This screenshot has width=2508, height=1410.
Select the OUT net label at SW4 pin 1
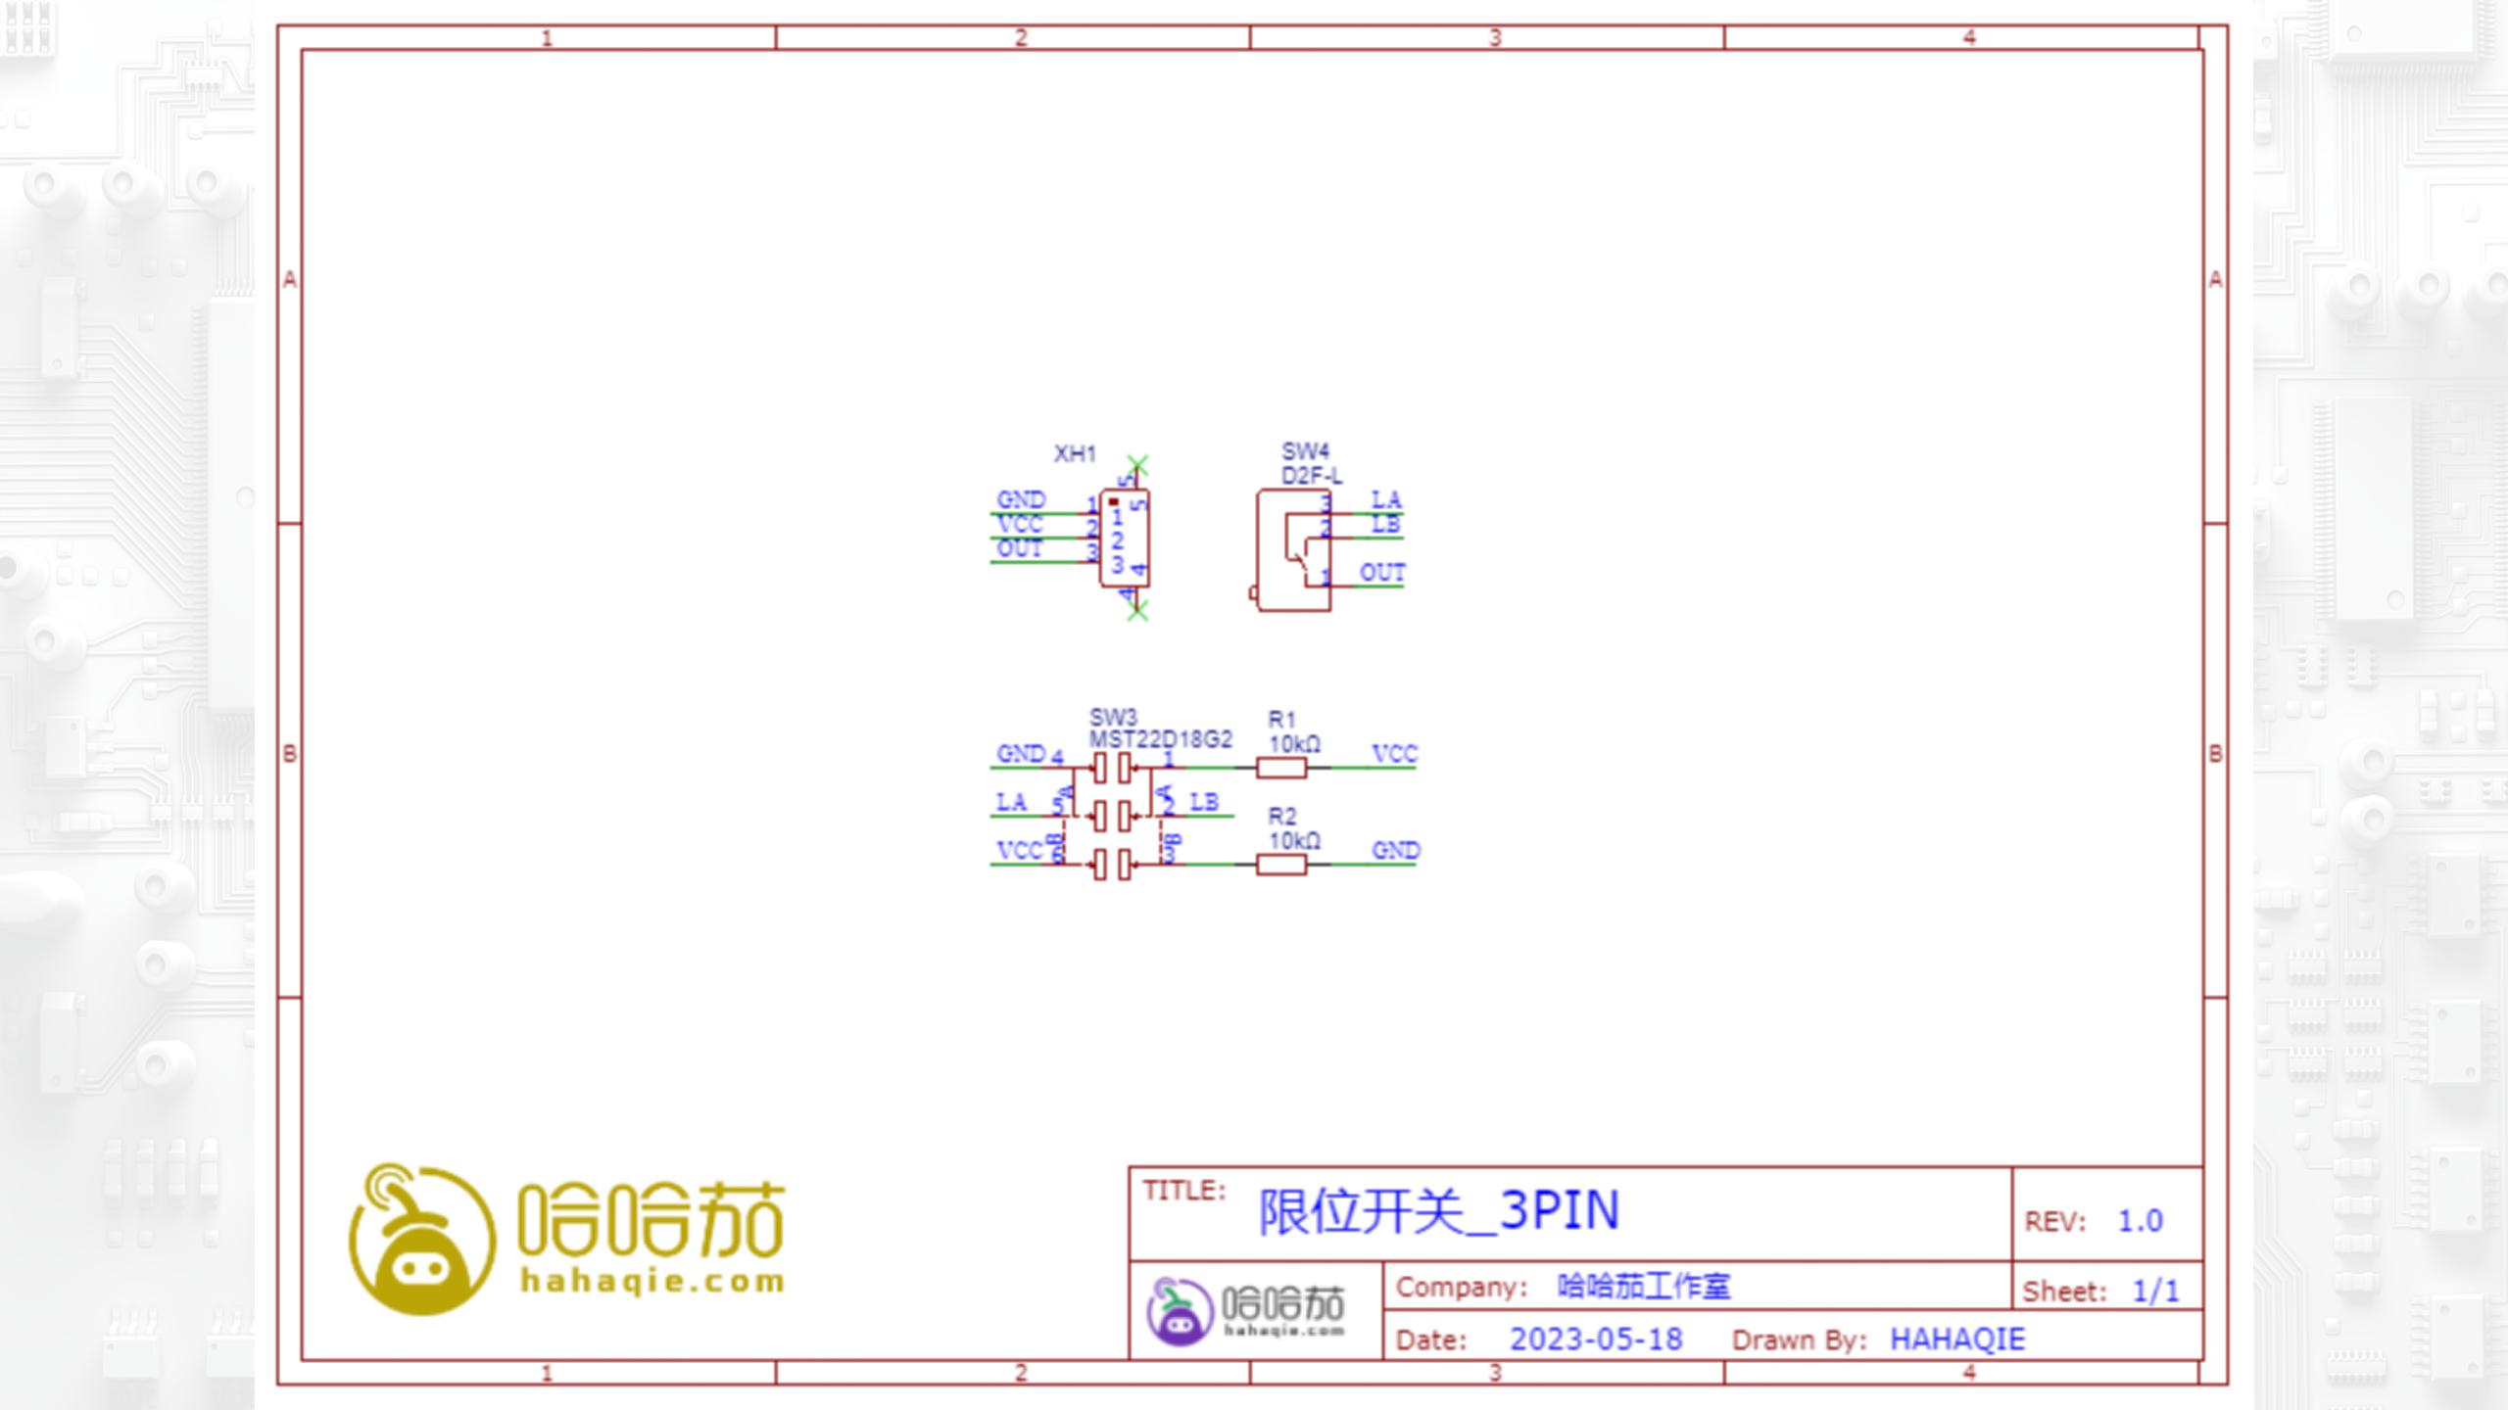click(x=1382, y=573)
